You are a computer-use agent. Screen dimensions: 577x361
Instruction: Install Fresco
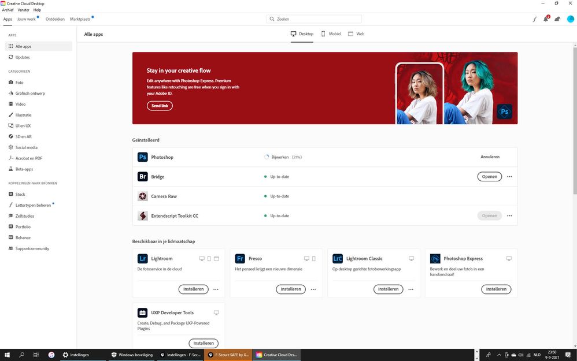pyautogui.click(x=291, y=289)
